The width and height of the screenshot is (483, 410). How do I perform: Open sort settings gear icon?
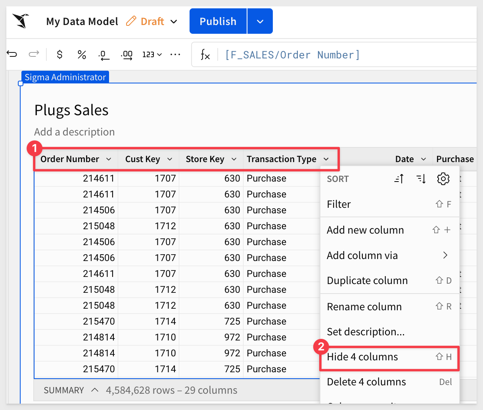(443, 179)
